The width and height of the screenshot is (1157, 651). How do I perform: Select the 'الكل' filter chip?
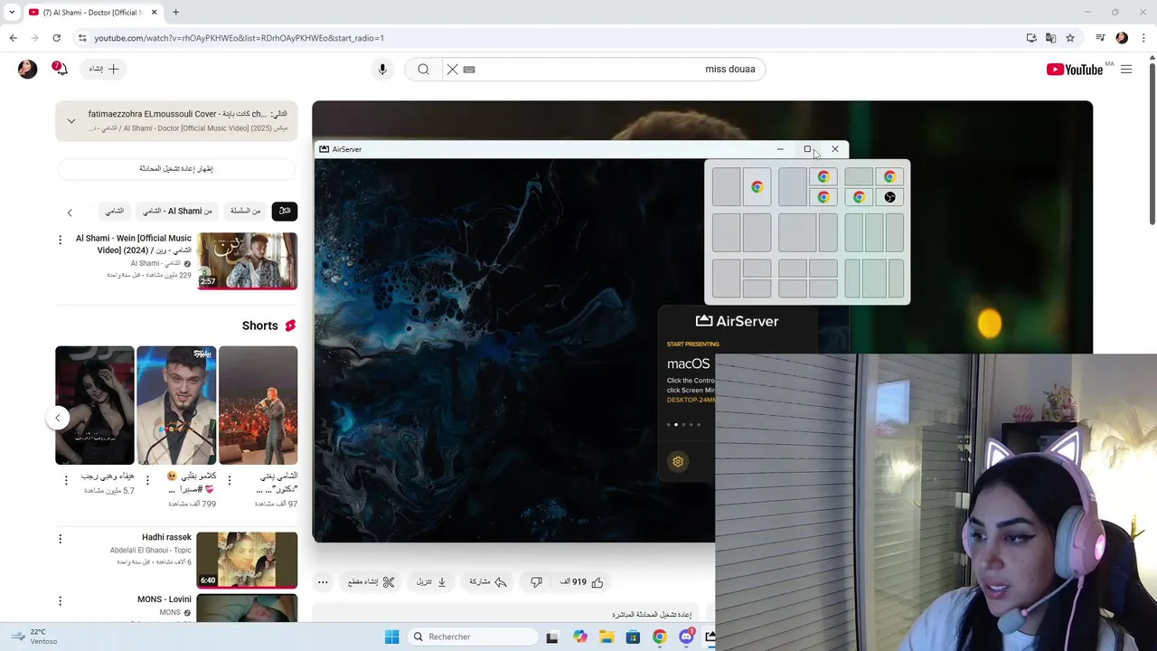pyautogui.click(x=285, y=211)
